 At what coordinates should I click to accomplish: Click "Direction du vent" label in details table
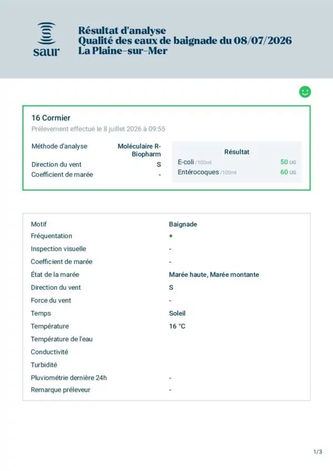[x=56, y=287]
